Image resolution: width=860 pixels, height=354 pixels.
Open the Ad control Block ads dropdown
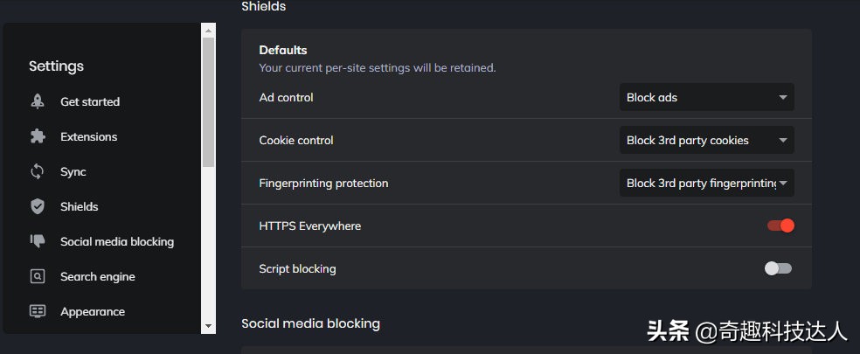[706, 97]
